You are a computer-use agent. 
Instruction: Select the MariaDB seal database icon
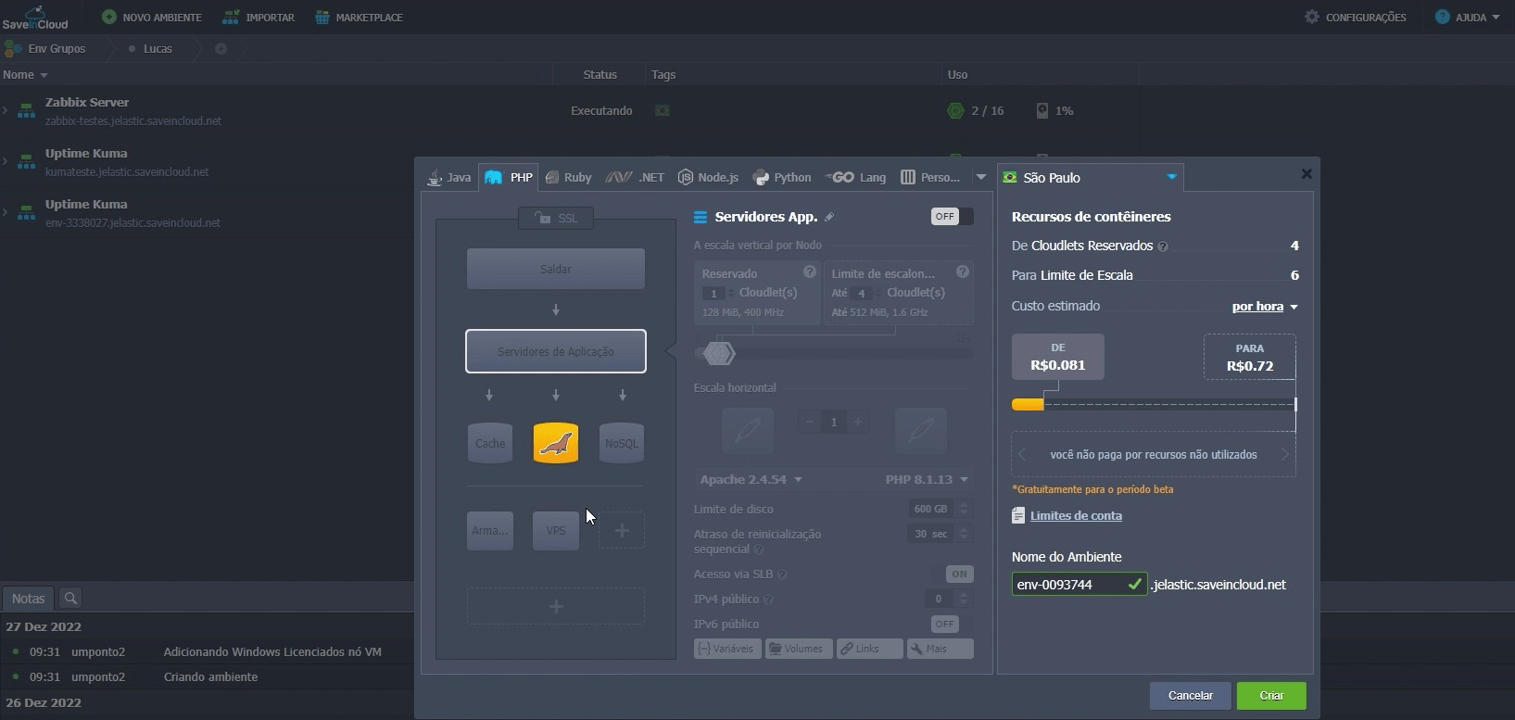(x=556, y=443)
